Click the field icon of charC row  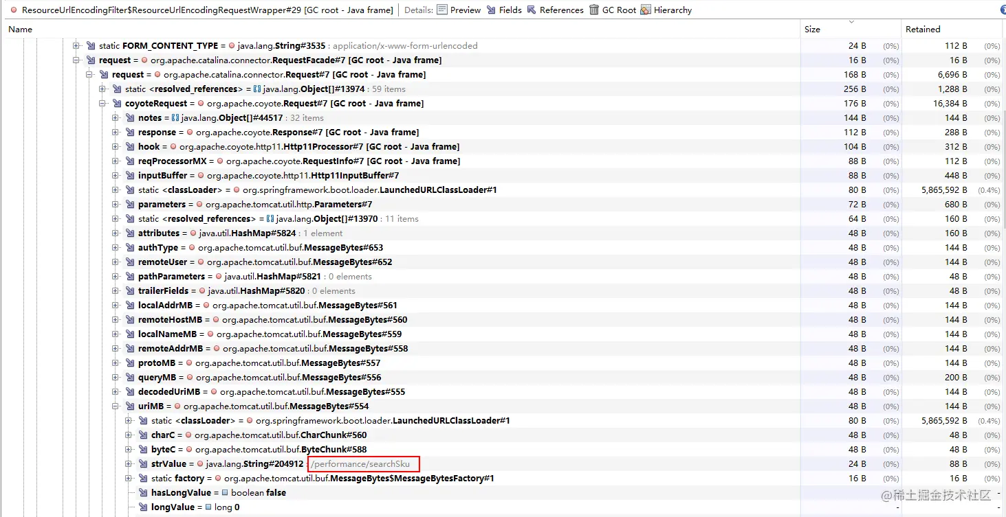pyautogui.click(x=143, y=435)
